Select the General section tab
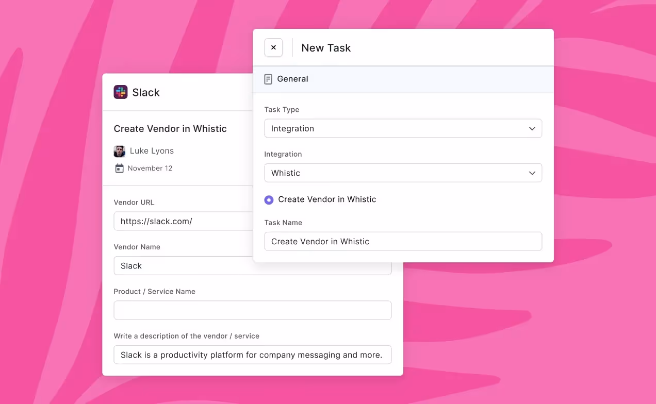The width and height of the screenshot is (656, 404). click(x=403, y=79)
